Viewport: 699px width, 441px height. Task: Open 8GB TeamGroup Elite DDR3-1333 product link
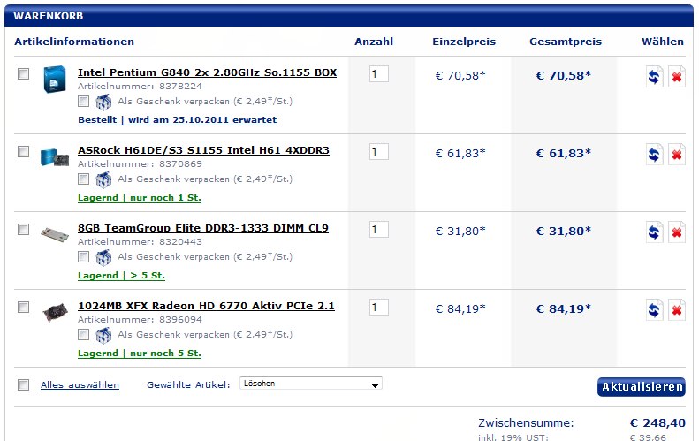click(203, 228)
